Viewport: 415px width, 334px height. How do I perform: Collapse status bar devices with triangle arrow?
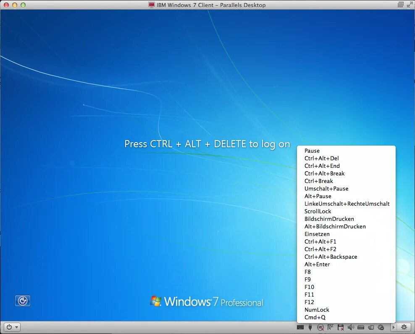click(x=394, y=327)
